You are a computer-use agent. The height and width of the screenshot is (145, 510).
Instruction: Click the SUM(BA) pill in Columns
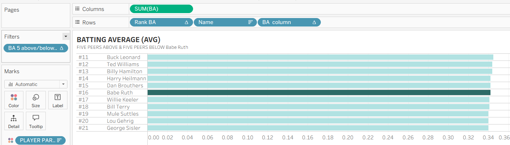[x=161, y=9]
